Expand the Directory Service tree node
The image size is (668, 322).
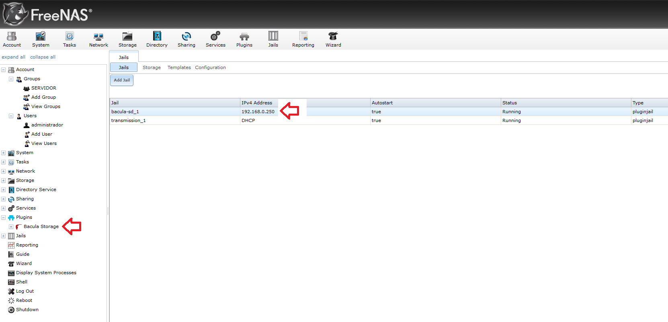pos(4,190)
